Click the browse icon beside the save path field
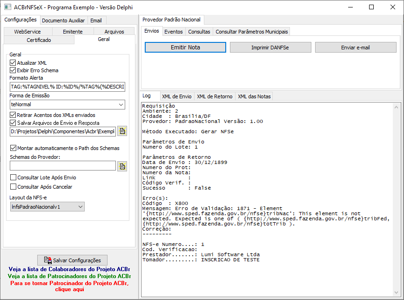This screenshot has width=404, height=300. tap(122, 131)
